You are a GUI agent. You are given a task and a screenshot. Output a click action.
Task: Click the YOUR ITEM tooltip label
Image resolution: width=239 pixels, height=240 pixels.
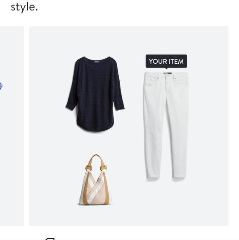pos(166,61)
